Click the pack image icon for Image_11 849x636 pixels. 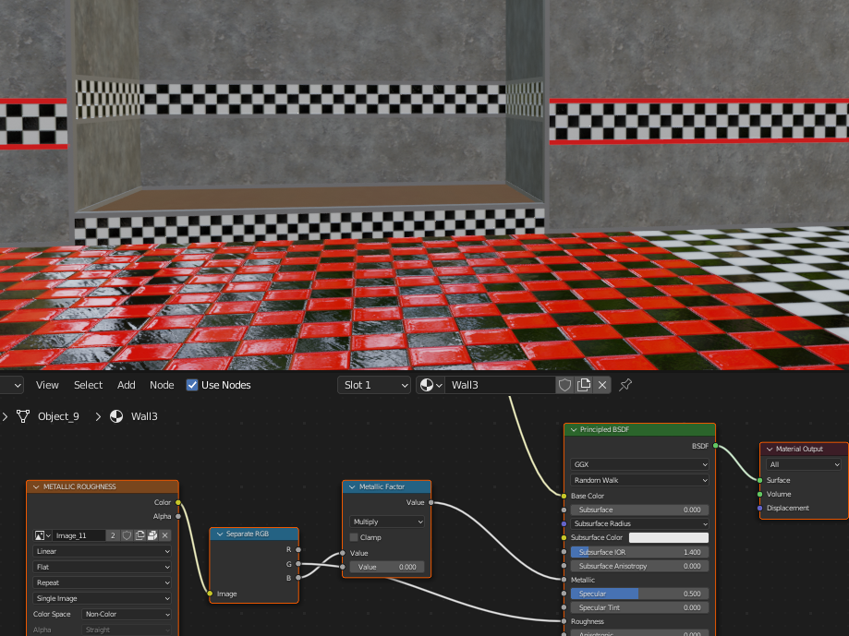click(152, 535)
